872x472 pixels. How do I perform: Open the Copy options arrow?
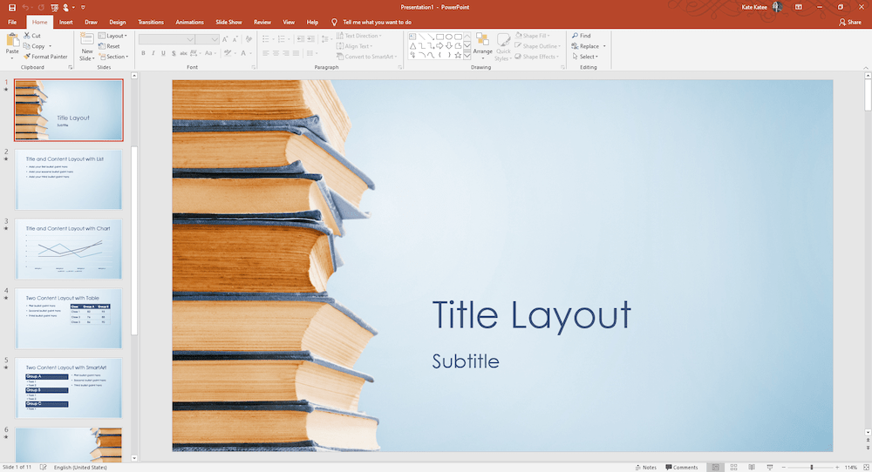pos(50,46)
